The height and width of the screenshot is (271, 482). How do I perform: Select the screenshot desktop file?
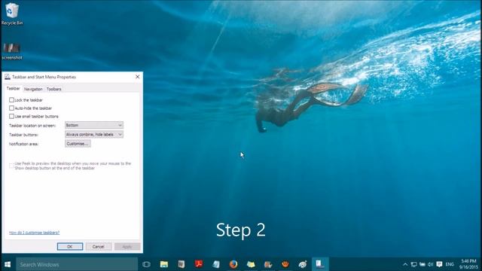click(x=12, y=51)
